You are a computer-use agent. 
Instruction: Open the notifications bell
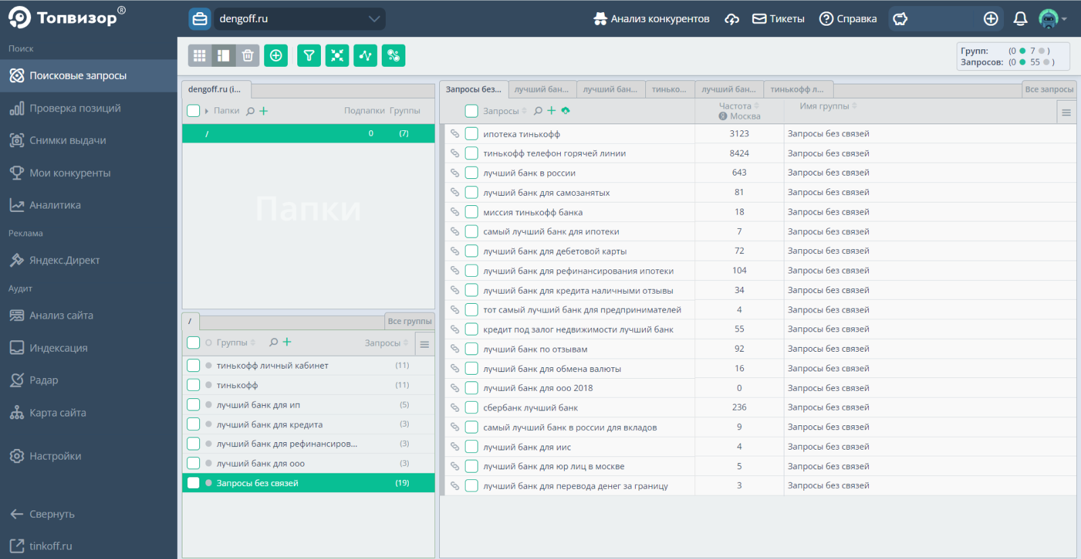click(x=1020, y=19)
